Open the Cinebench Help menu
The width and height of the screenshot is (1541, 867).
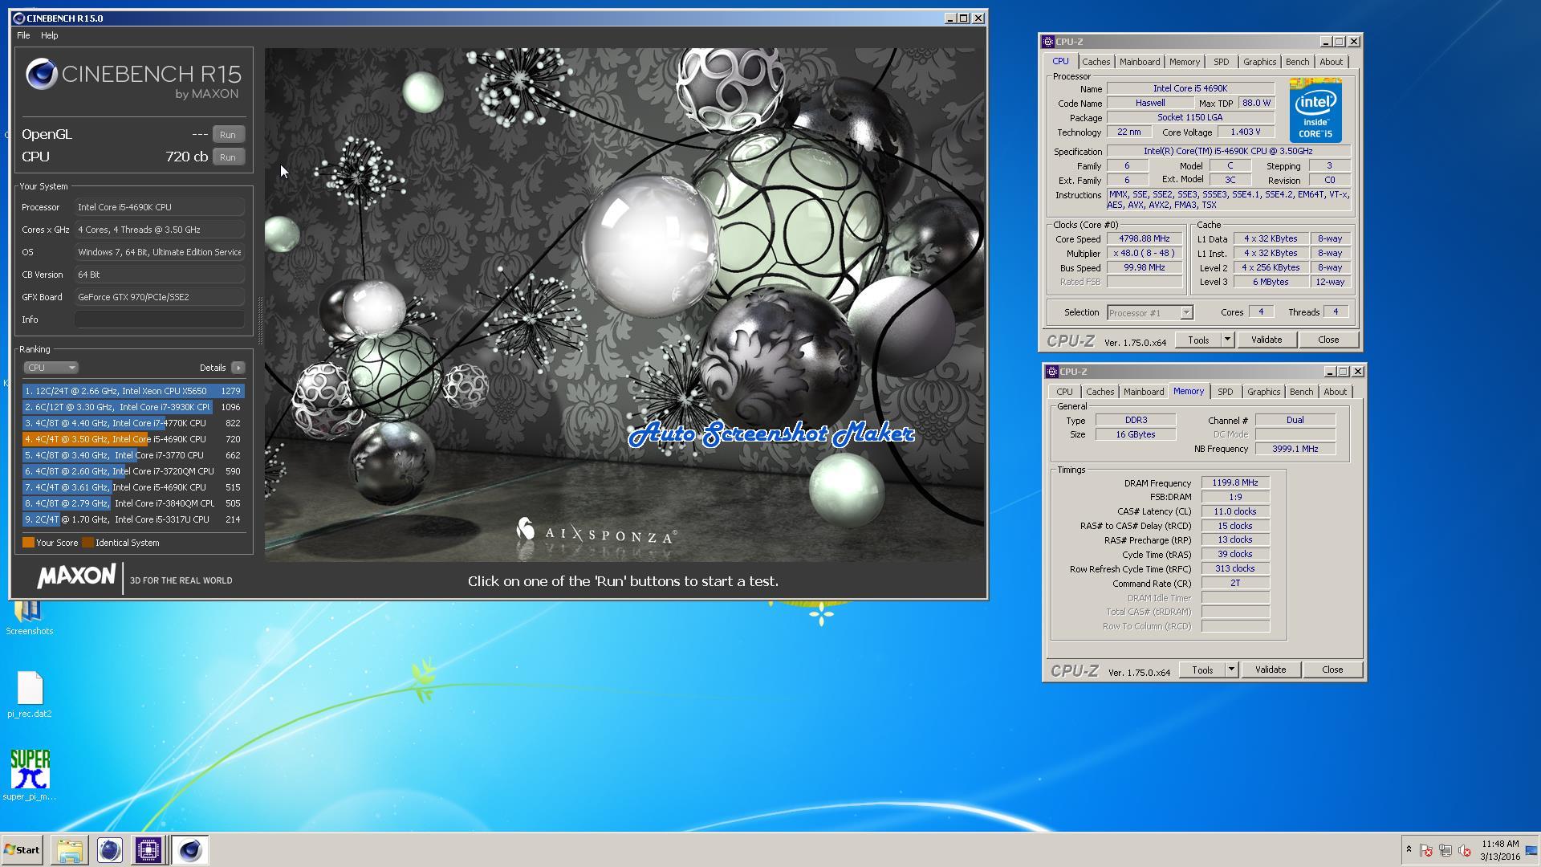point(49,35)
